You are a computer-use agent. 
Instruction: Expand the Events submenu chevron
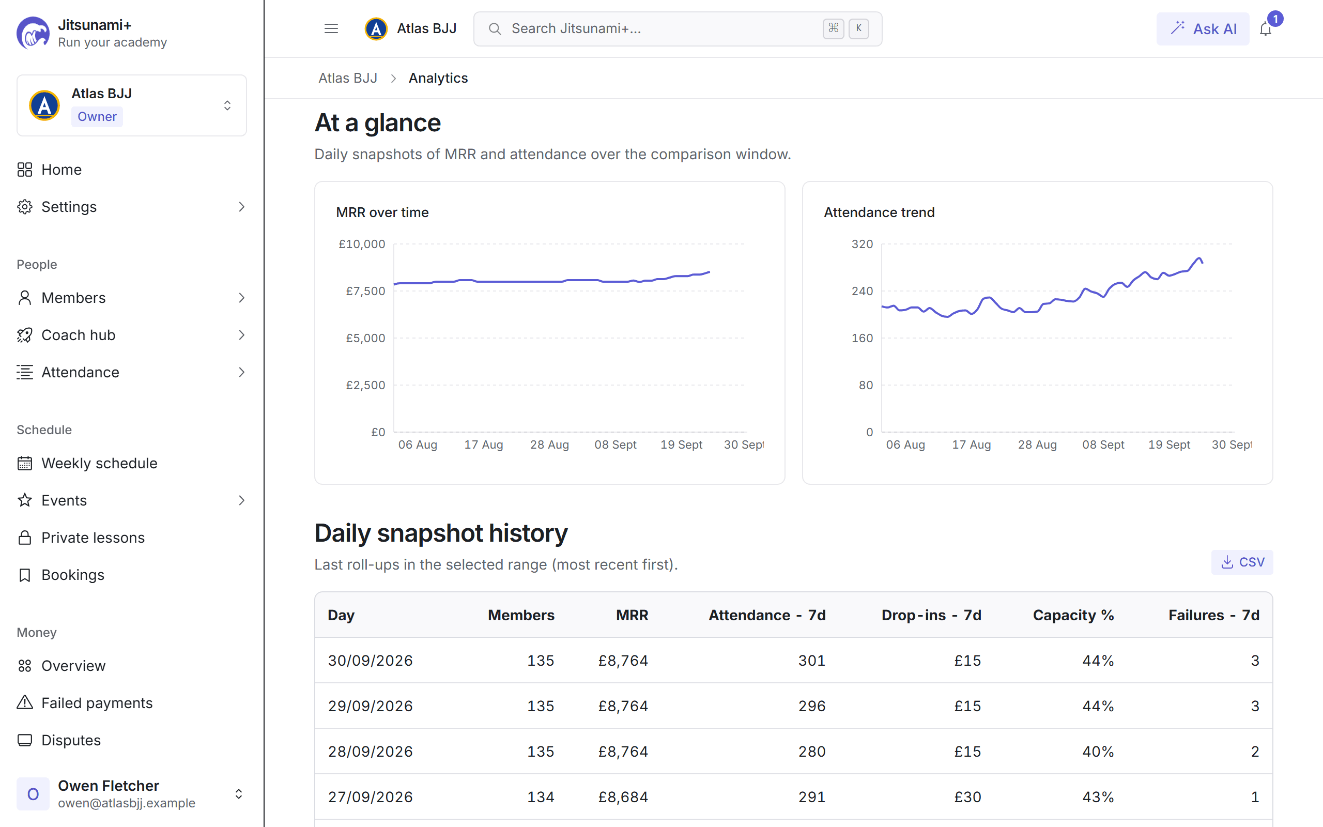242,500
